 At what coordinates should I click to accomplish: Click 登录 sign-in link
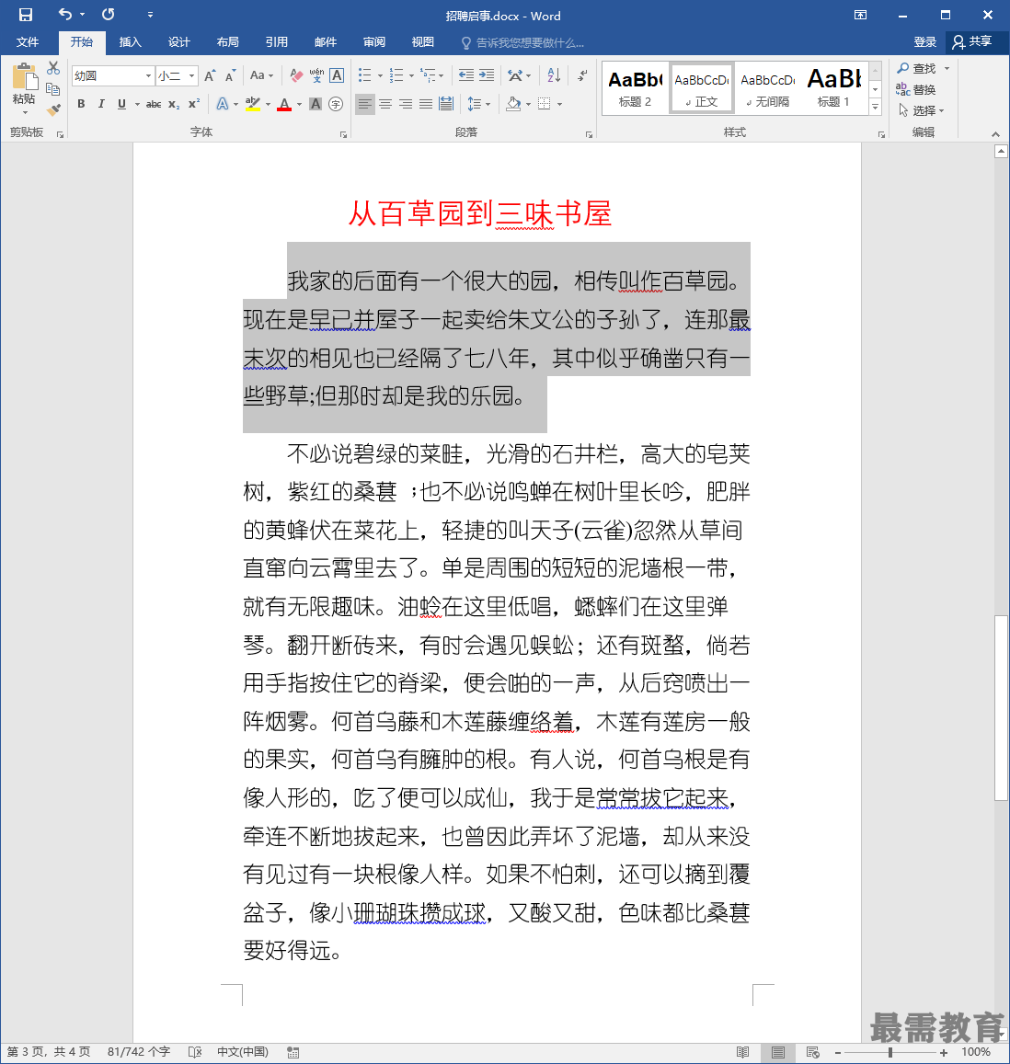coord(925,42)
